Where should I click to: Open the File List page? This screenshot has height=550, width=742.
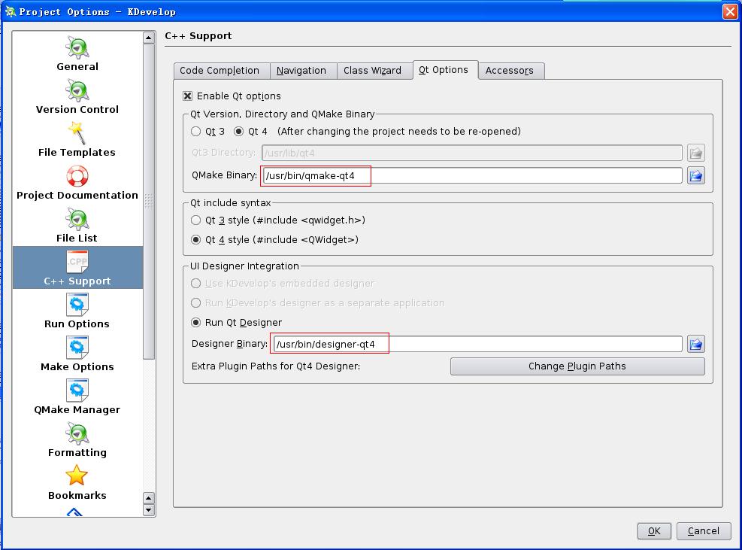77,226
